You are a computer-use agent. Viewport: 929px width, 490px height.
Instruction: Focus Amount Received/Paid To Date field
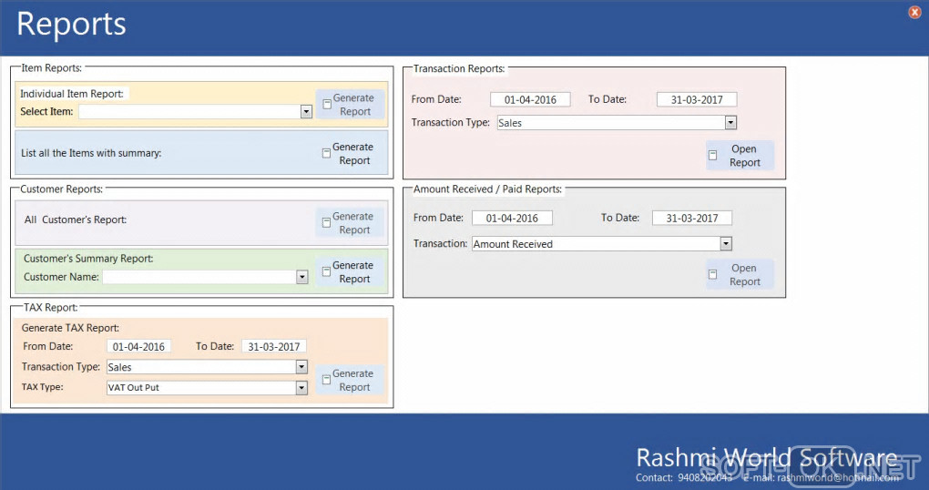692,218
